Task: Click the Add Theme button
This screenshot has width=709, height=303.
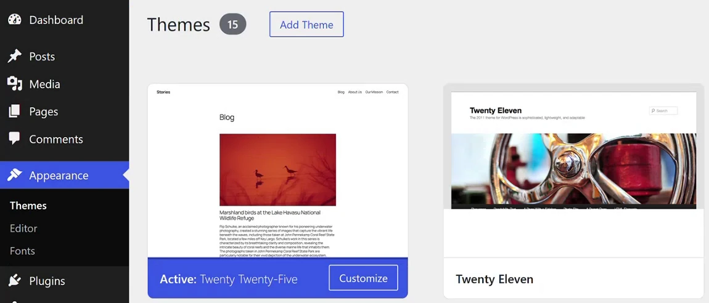Action: click(306, 25)
